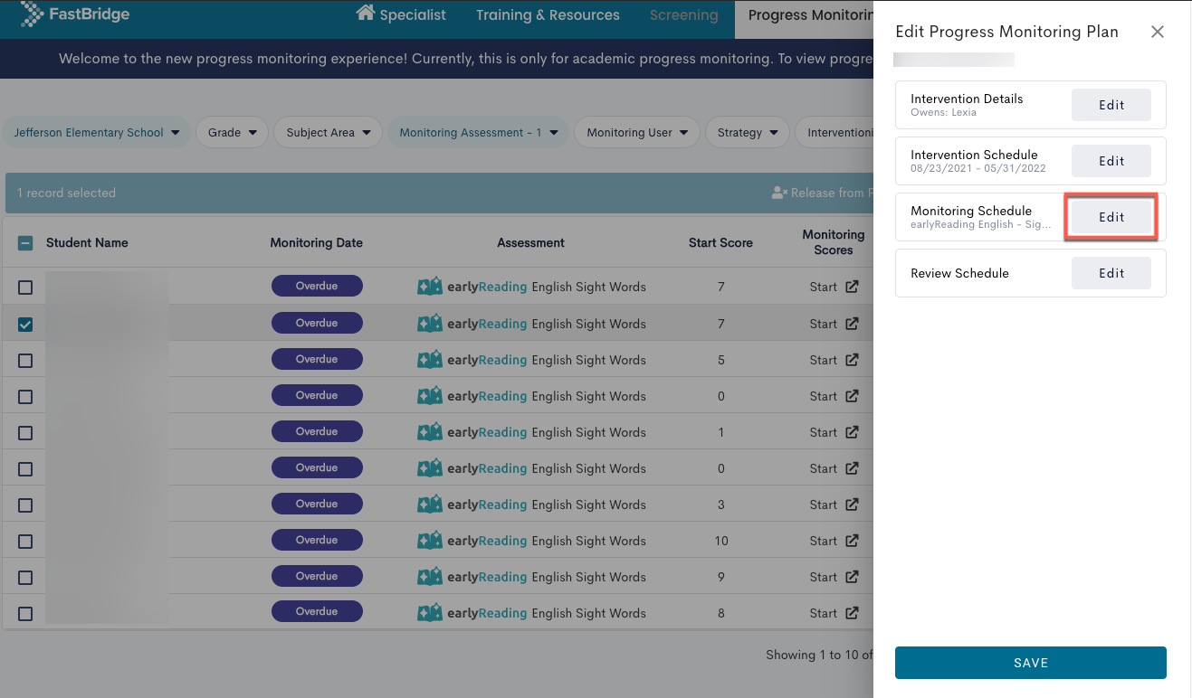This screenshot has height=698, width=1192.
Task: Open Start link icon for score 9 row
Action: (x=852, y=577)
